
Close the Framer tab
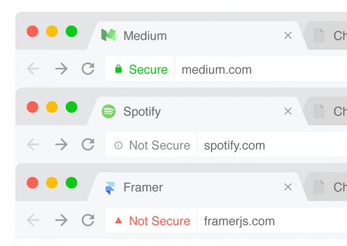click(288, 187)
